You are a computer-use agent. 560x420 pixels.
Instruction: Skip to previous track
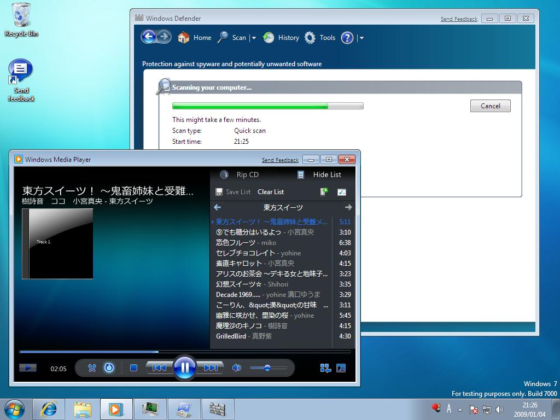click(x=159, y=368)
